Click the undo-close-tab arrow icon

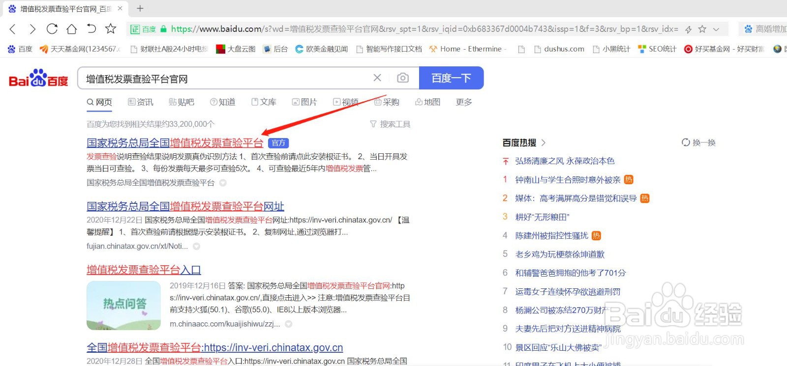[x=91, y=28]
